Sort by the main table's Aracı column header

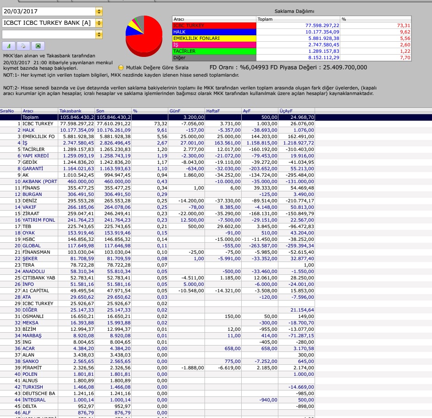[40, 111]
